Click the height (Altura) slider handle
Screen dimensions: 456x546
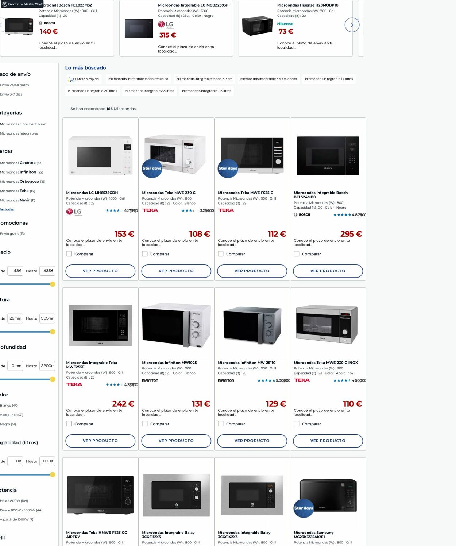point(53,332)
